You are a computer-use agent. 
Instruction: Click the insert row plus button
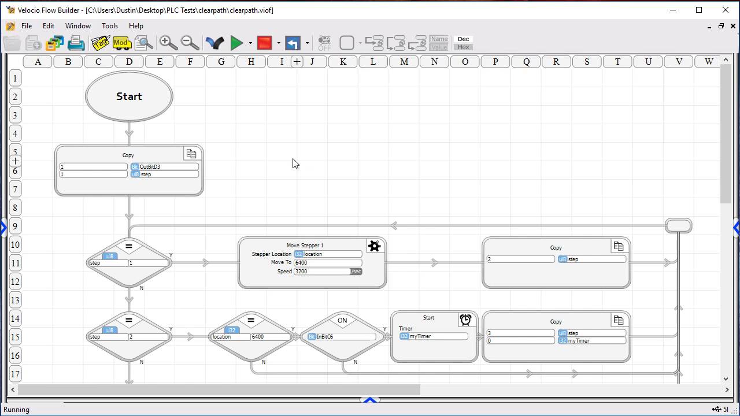pyautogui.click(x=16, y=161)
